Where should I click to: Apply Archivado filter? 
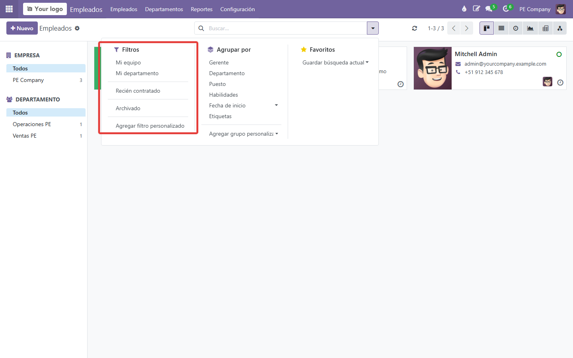(128, 108)
